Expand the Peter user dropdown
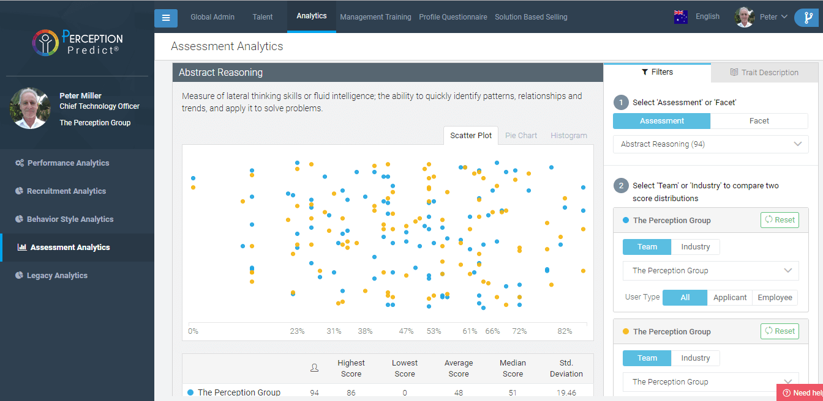The image size is (823, 401). coord(773,17)
